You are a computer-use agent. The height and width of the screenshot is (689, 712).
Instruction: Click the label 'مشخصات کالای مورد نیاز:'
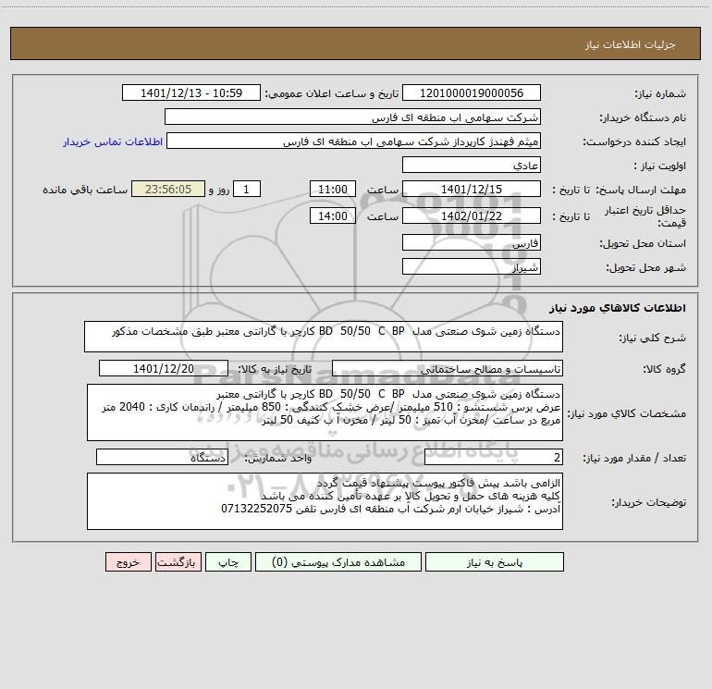point(627,413)
